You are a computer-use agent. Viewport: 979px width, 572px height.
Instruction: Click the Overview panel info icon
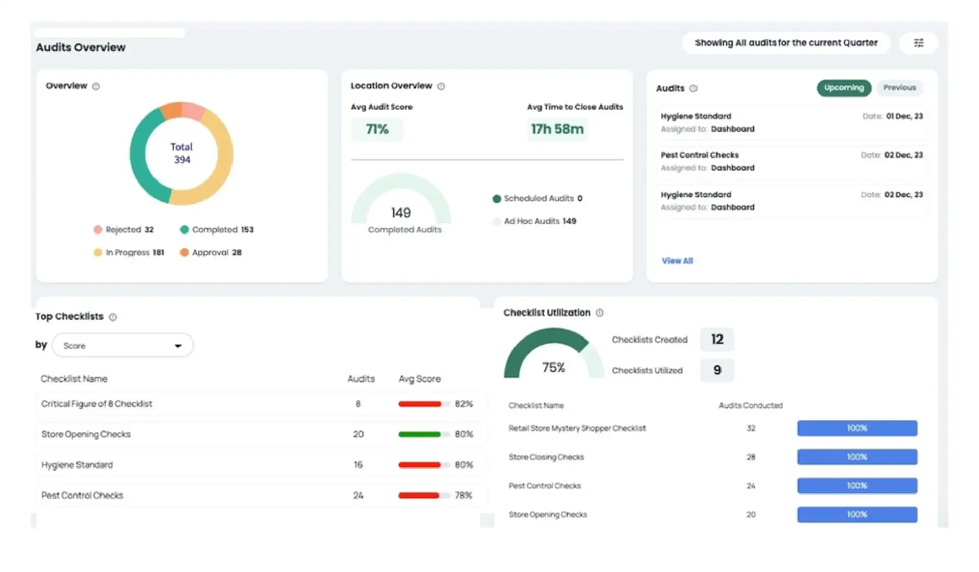coord(96,86)
